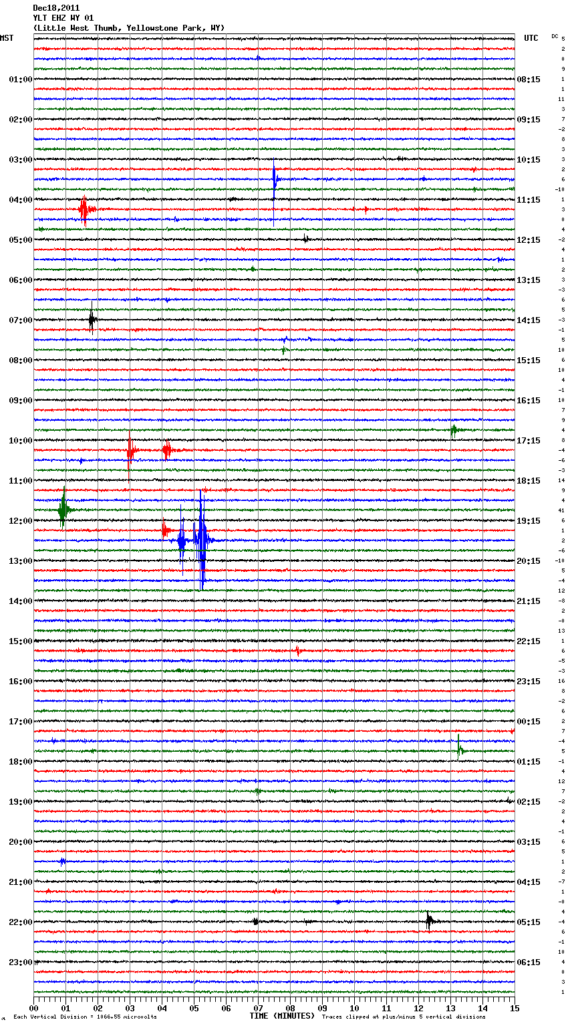Image resolution: width=568 pixels, height=1026 pixels.
Task: Select the 23:00 MST time label
Action: coord(20,962)
